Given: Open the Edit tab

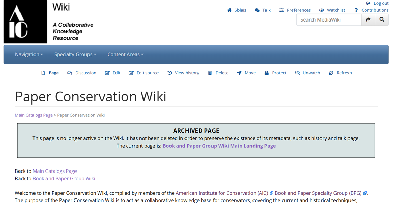Looking at the screenshot, I should 112,73.
